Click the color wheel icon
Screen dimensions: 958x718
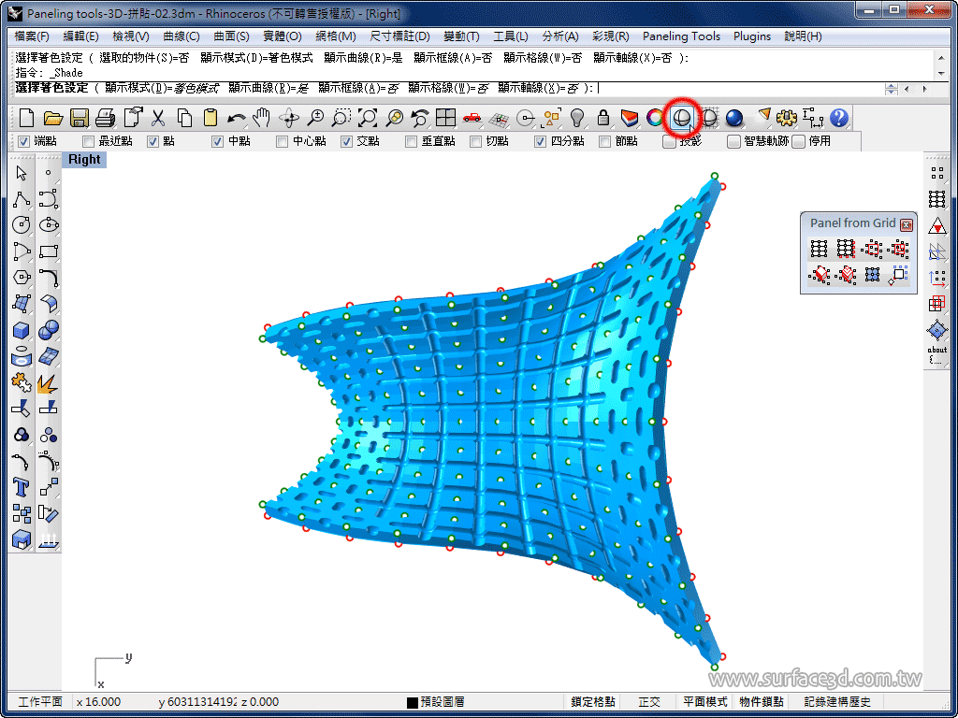tap(656, 117)
